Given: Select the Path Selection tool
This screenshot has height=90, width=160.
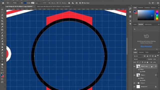Looking at the screenshot, I should click(2, 58).
